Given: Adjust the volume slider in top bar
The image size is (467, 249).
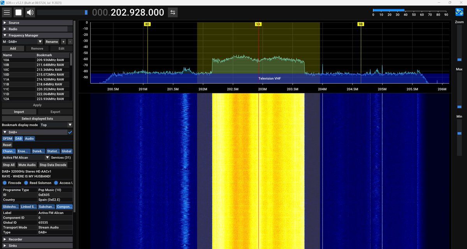Looking at the screenshot, I should [x=62, y=12].
